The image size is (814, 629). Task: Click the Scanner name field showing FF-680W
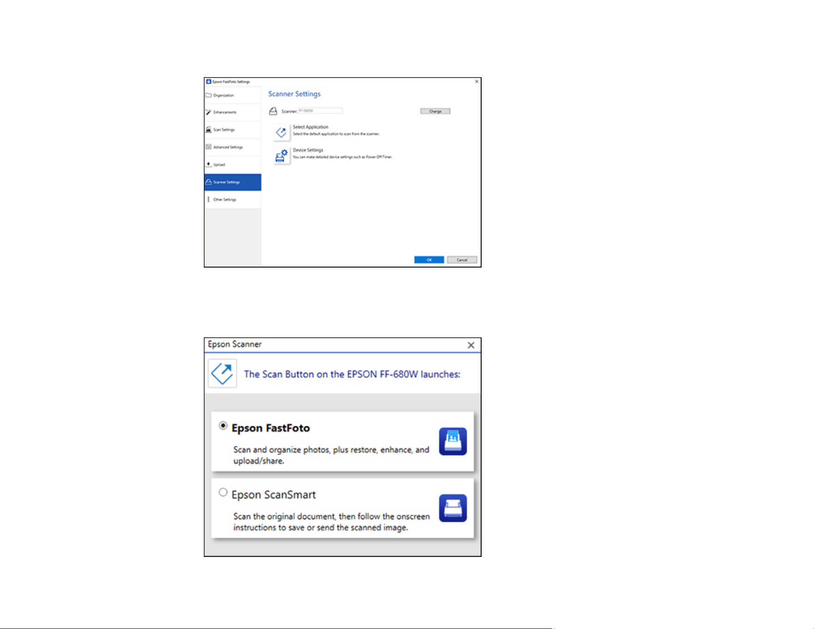pyautogui.click(x=320, y=111)
